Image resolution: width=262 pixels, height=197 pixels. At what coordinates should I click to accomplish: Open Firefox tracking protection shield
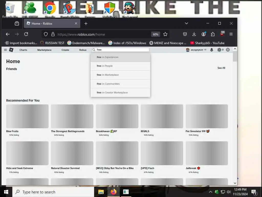pos(46,34)
